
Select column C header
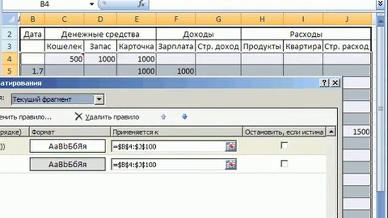click(x=64, y=19)
